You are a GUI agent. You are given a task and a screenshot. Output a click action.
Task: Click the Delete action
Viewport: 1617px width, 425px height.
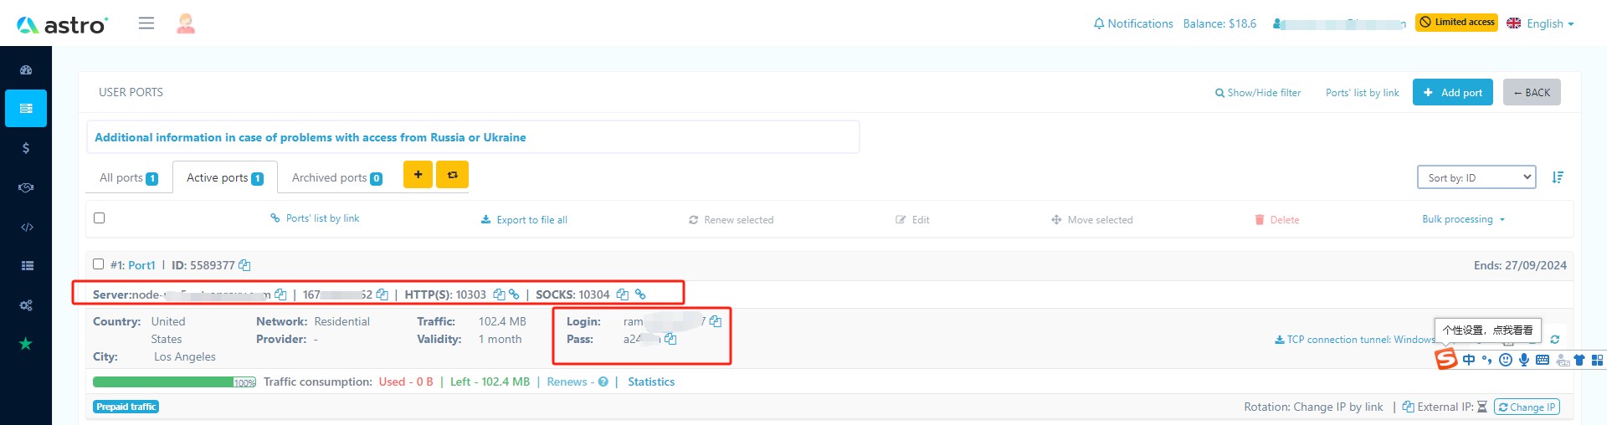(1276, 220)
